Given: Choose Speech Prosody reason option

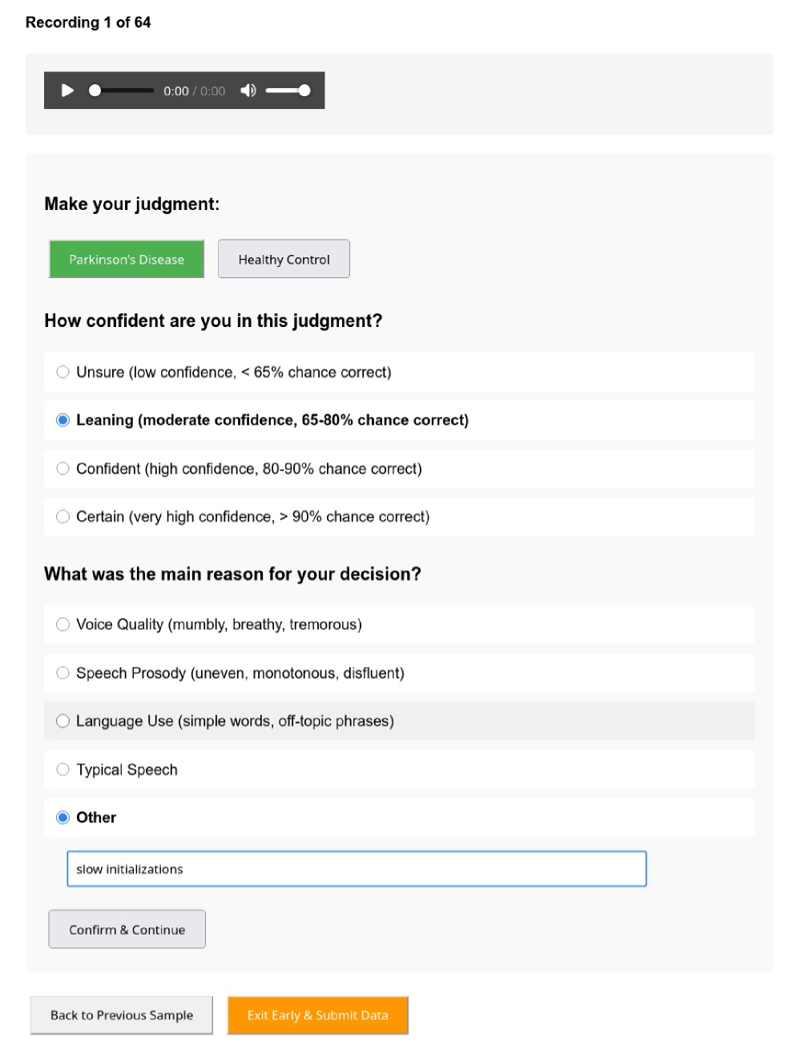Looking at the screenshot, I should 63,673.
